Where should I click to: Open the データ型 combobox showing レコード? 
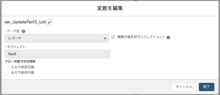tap(57, 38)
